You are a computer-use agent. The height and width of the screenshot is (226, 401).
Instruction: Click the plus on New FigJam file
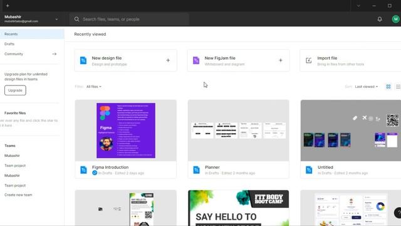tap(281, 60)
